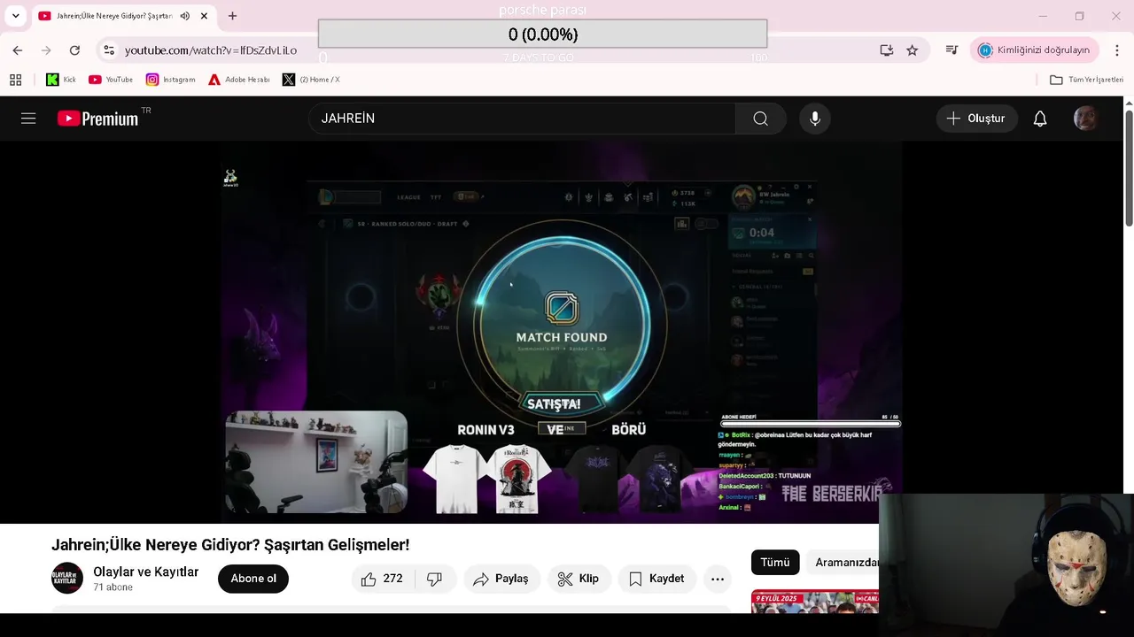This screenshot has width=1134, height=637.
Task: Open the apps grid in bookmarks bar
Action: (16, 80)
